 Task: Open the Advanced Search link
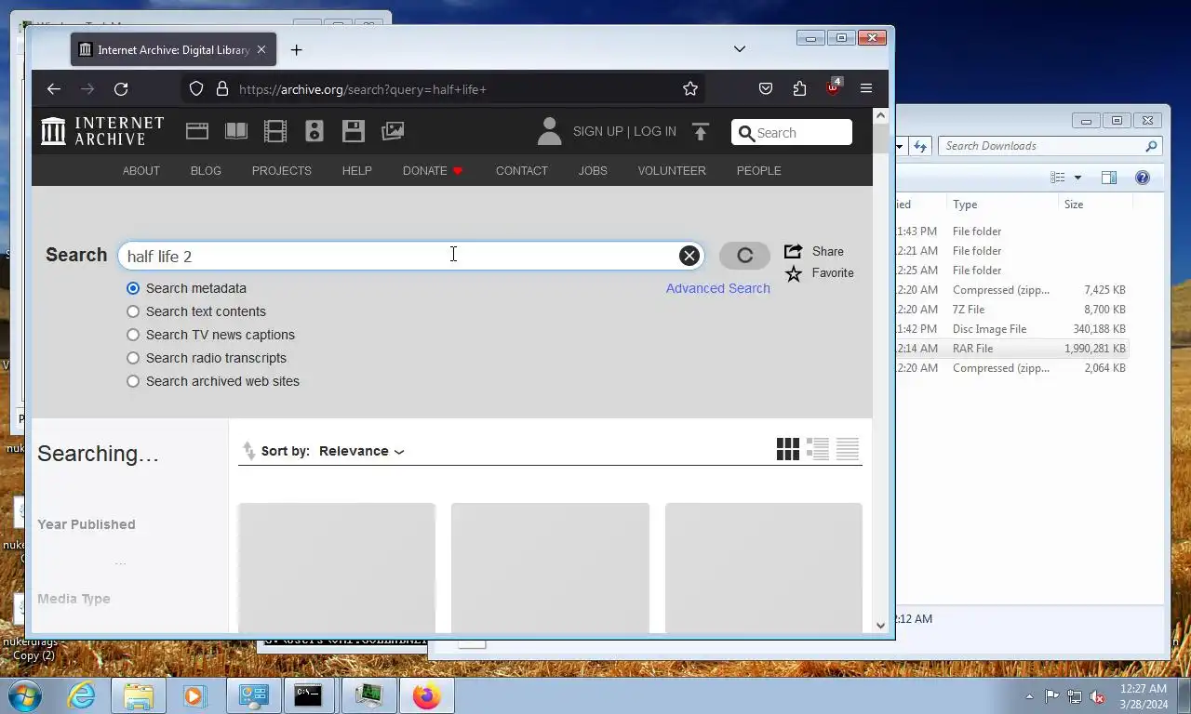(x=717, y=288)
